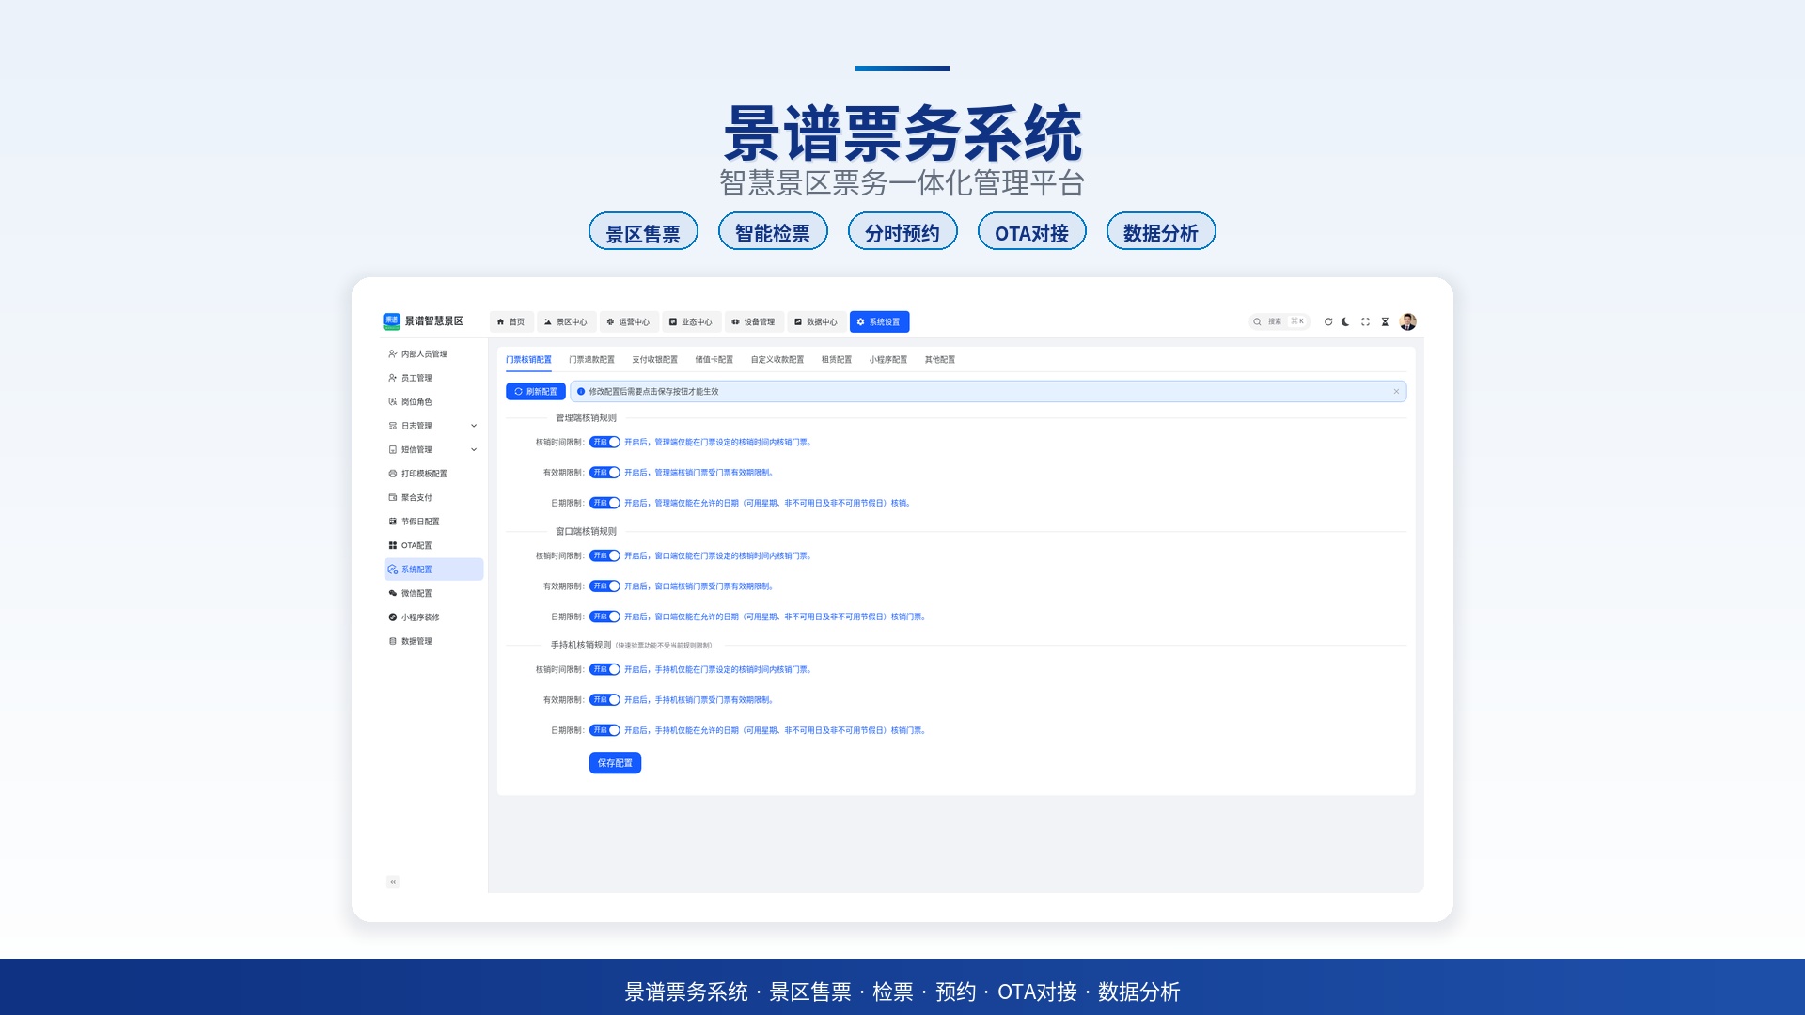Open 聚合支付 via its wallet icon
The height and width of the screenshot is (1015, 1805).
point(393,498)
